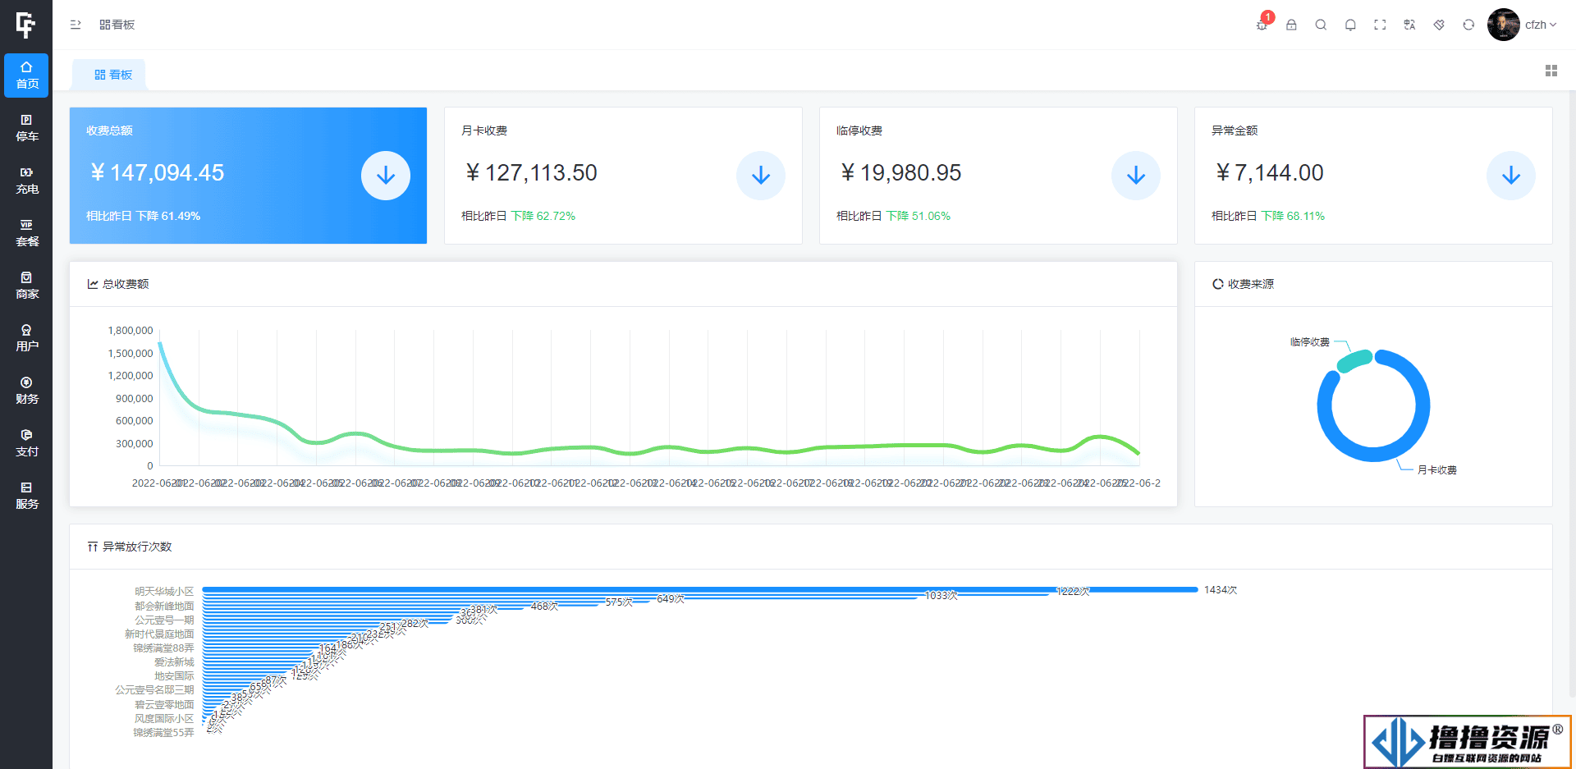Viewport: 1576px width, 769px height.
Task: Open the 支付 payment menu
Action: click(x=26, y=443)
